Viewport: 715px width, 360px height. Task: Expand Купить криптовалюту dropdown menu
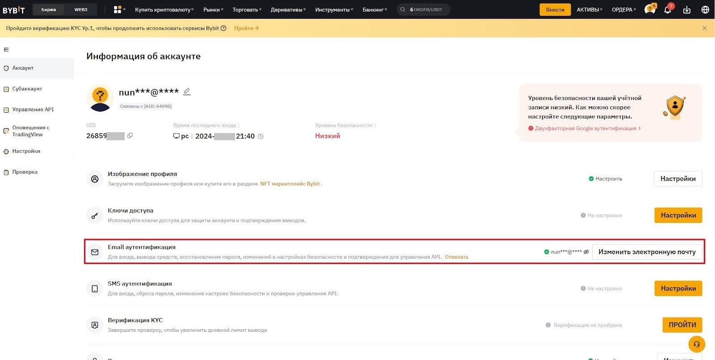pos(164,9)
